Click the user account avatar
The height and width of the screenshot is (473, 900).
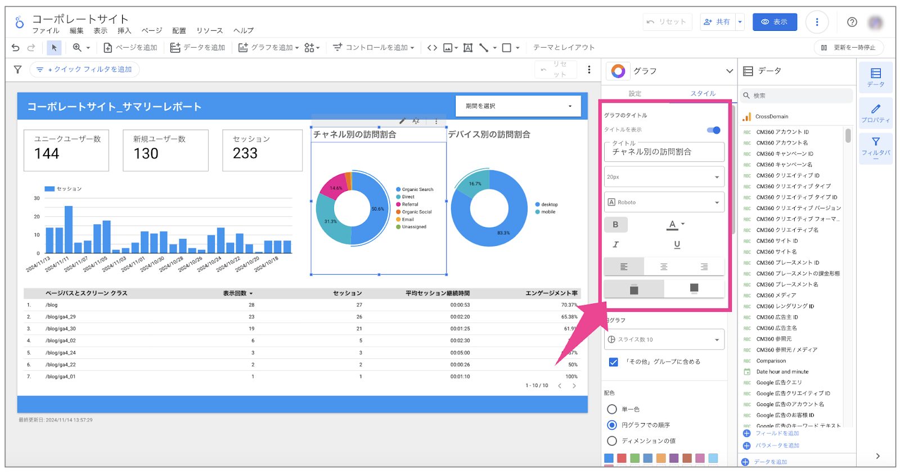point(875,22)
